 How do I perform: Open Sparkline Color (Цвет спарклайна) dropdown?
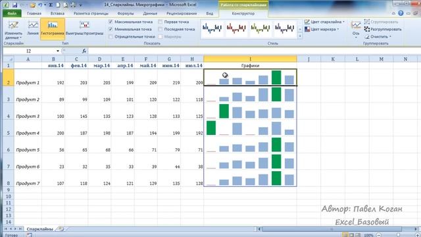(x=324, y=22)
